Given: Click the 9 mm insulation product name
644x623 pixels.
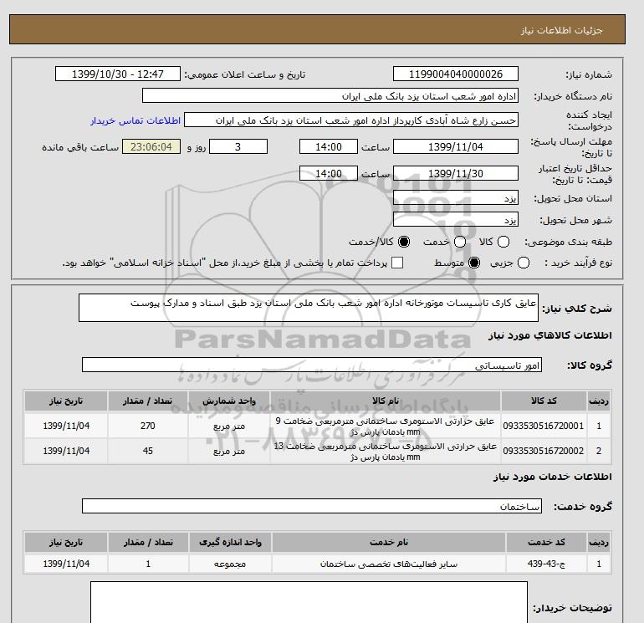Looking at the screenshot, I should (386, 426).
